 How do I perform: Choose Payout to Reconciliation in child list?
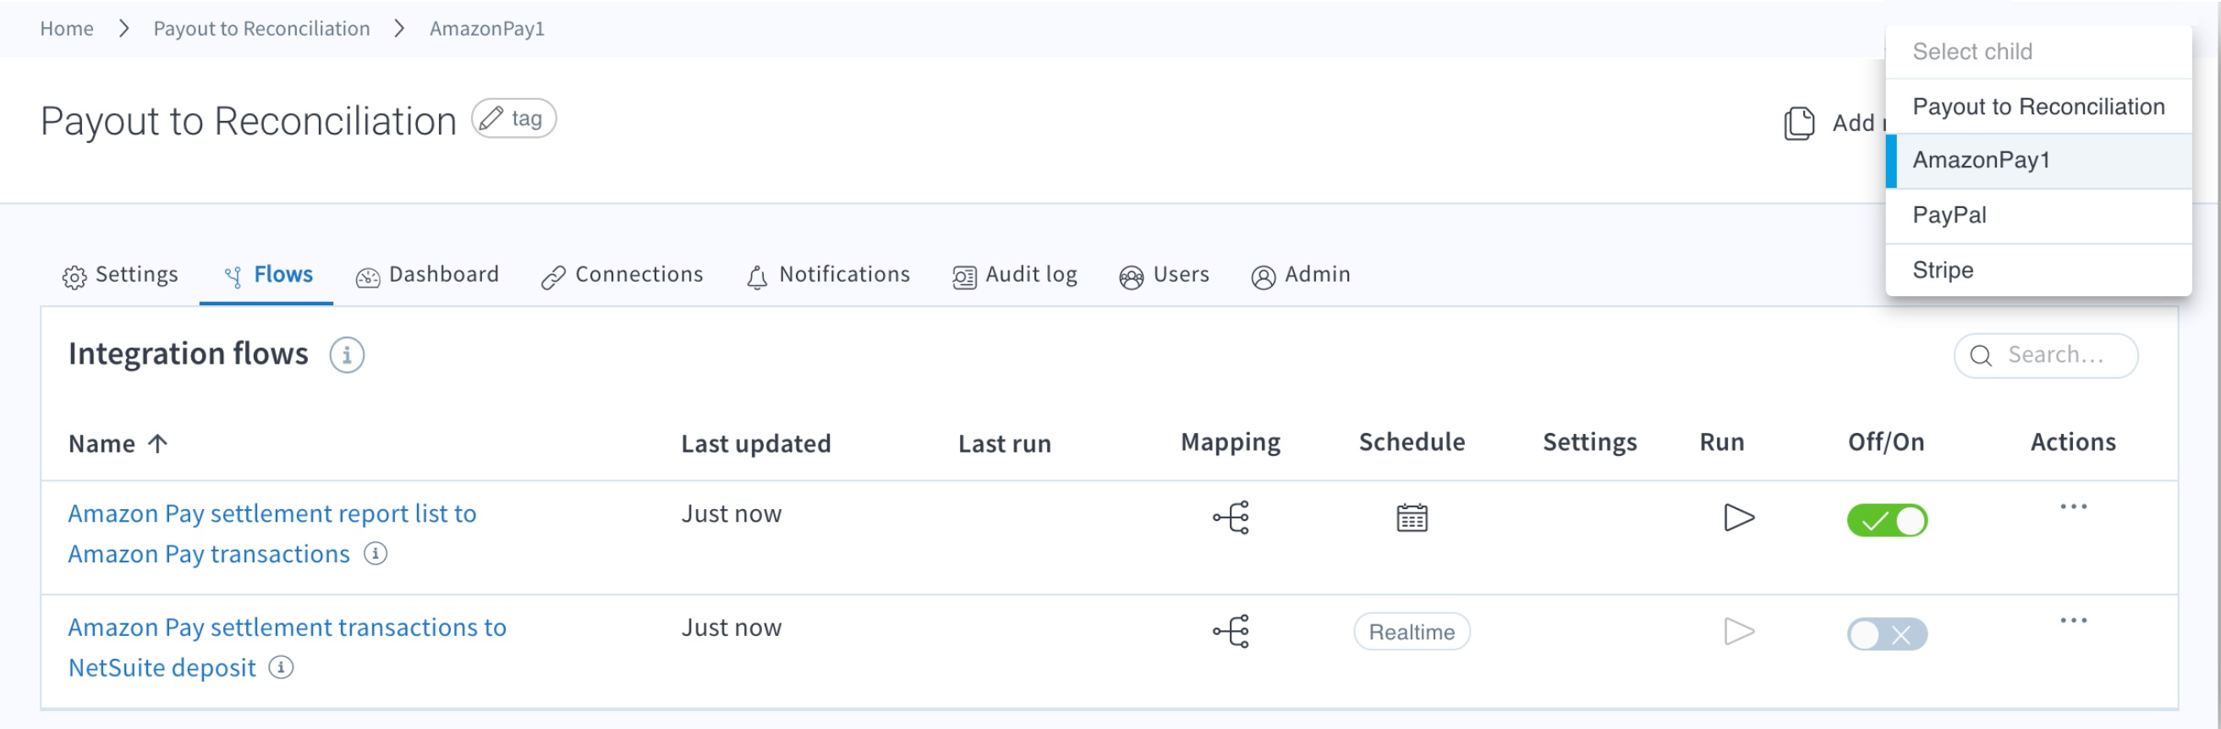pos(2038,106)
